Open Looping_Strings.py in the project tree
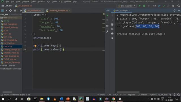Image resolution: width=181 pixels, height=102 pixels. (11, 50)
